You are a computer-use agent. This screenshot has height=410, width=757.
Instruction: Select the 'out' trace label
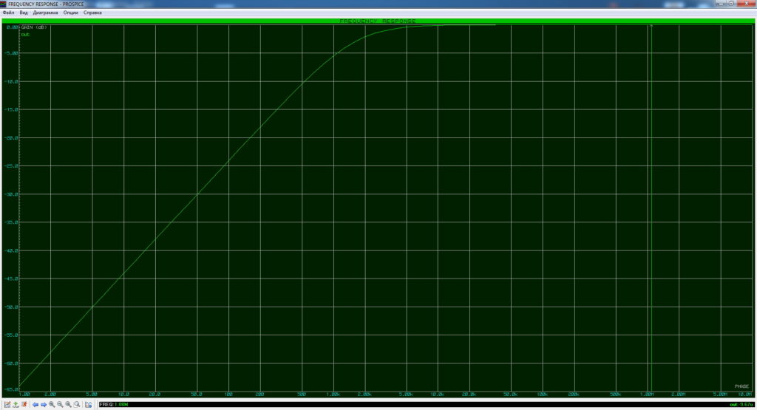click(25, 34)
